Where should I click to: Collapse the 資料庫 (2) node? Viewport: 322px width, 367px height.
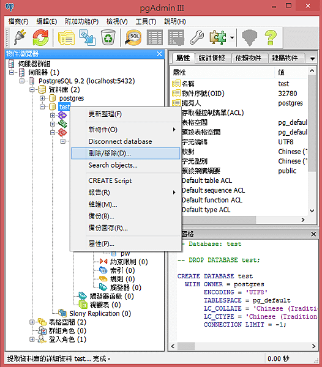click(x=32, y=90)
